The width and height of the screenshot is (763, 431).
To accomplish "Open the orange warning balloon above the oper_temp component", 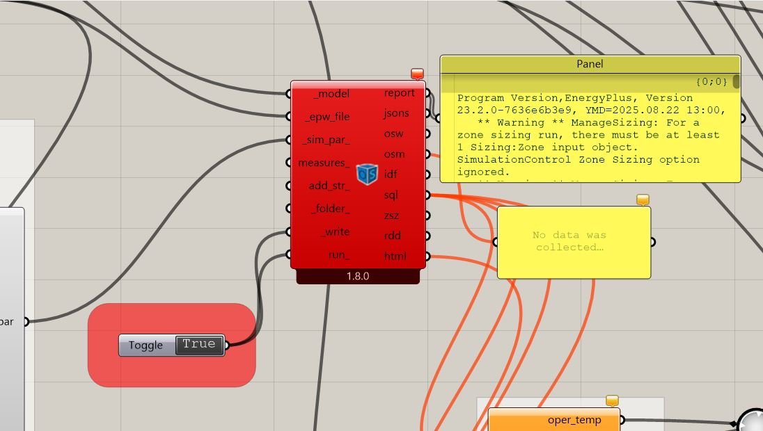I will [612, 401].
